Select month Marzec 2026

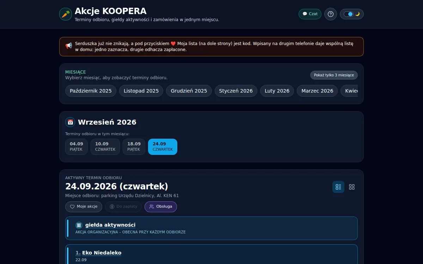pos(317,91)
